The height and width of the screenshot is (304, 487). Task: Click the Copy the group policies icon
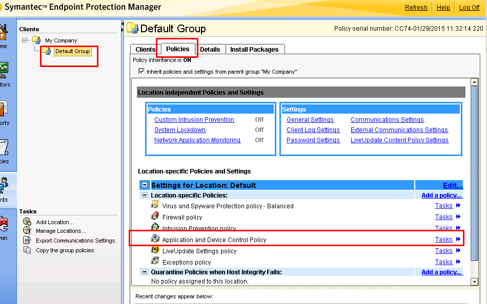point(27,250)
